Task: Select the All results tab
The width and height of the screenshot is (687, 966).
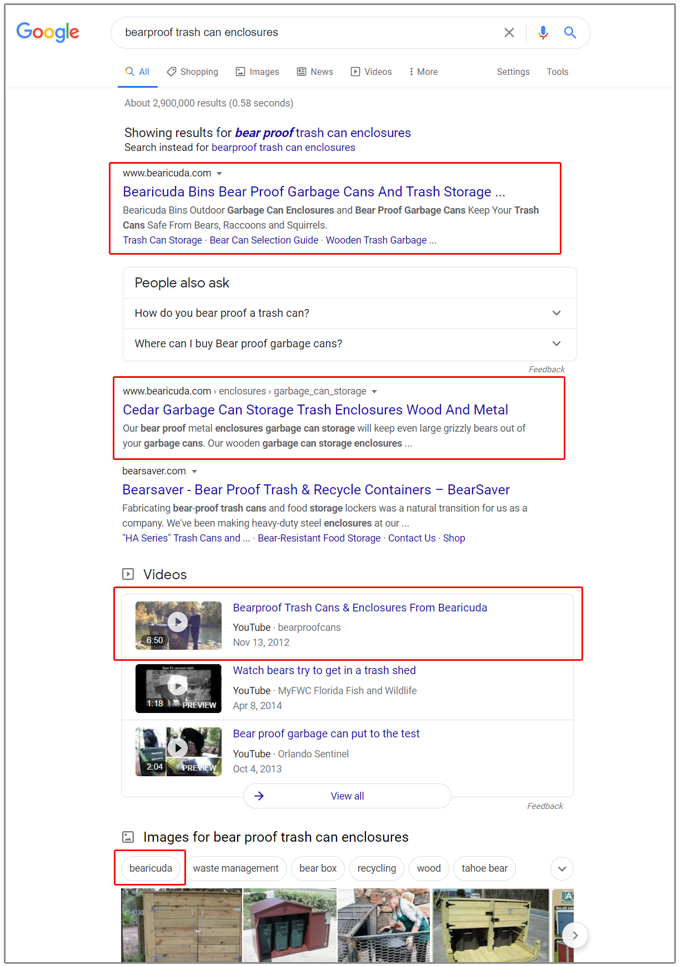Action: tap(138, 72)
